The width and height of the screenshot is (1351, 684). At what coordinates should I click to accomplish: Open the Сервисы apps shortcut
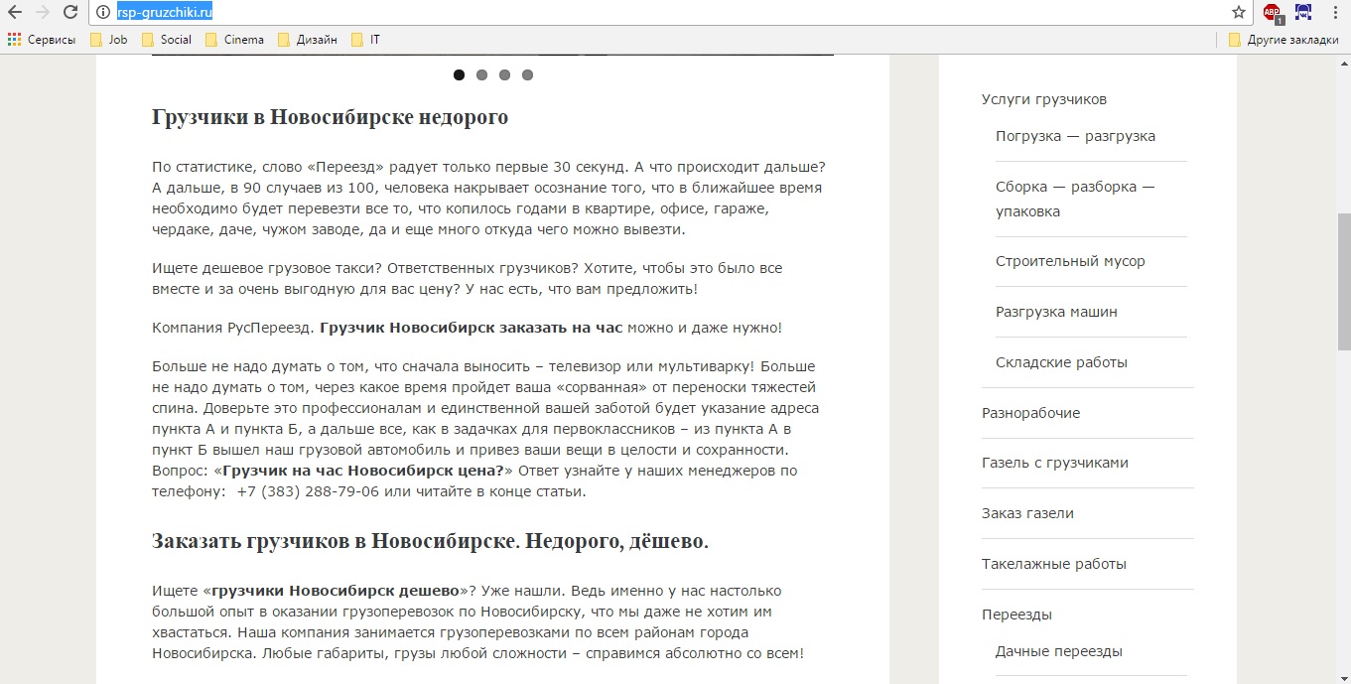click(41, 40)
